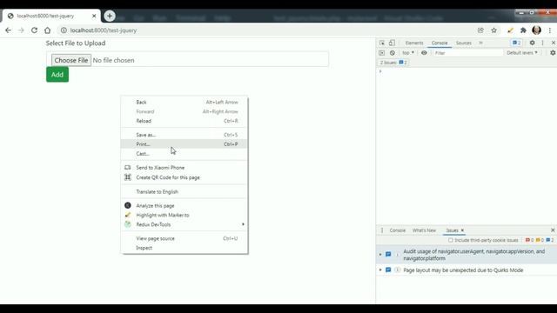Viewport: 557px width, 313px height.
Task: Close the DevTools drawer
Action: pos(553,230)
